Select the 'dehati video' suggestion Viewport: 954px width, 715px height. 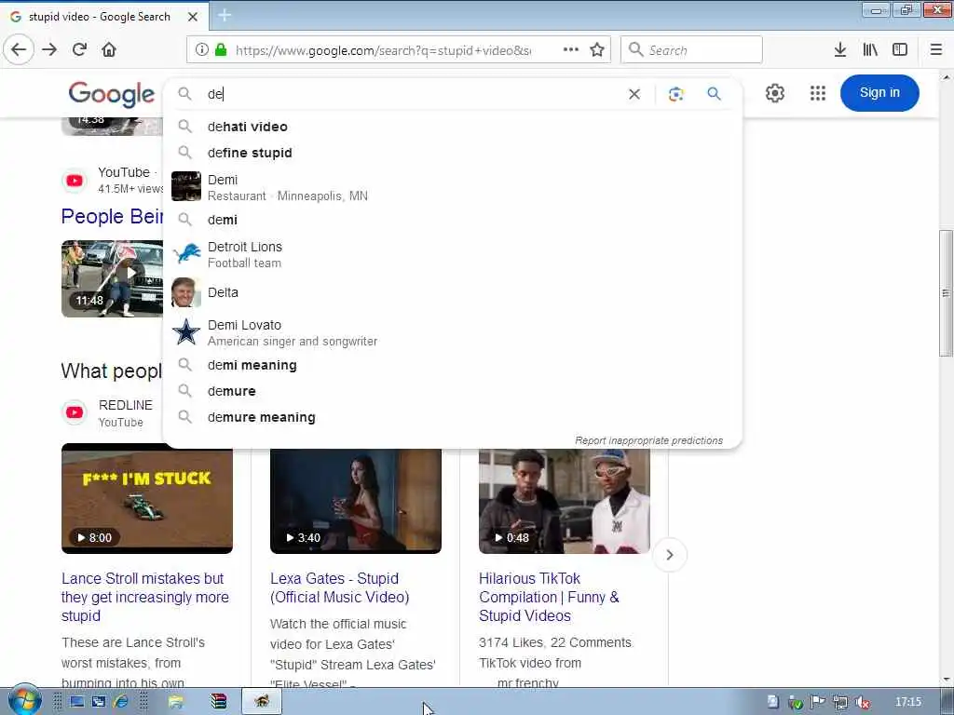tap(453, 127)
